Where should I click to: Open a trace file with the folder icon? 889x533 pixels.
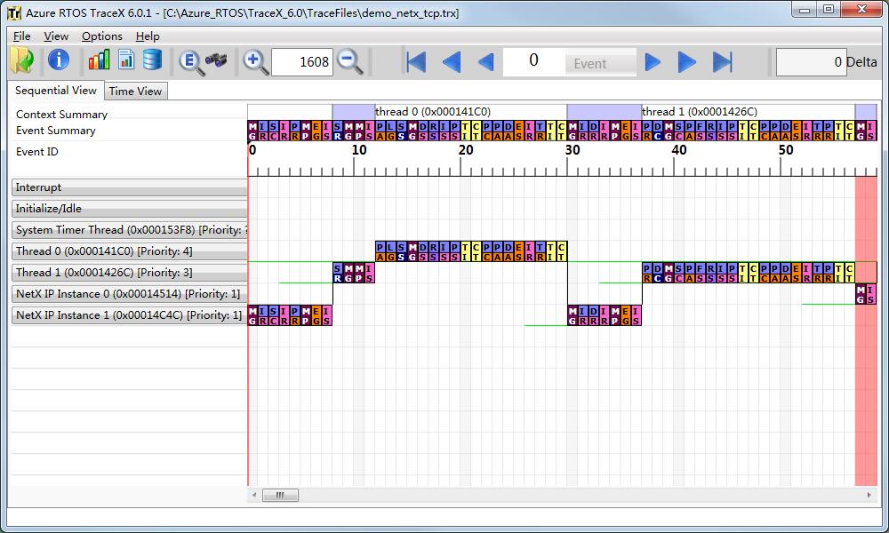pyautogui.click(x=21, y=60)
